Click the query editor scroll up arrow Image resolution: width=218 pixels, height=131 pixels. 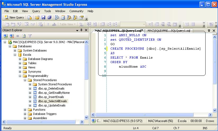click(215, 37)
